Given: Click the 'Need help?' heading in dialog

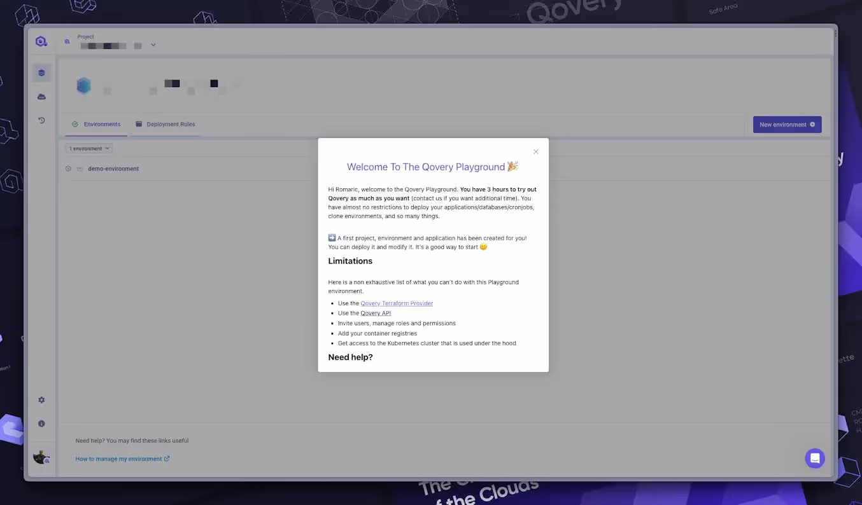Looking at the screenshot, I should 350,357.
